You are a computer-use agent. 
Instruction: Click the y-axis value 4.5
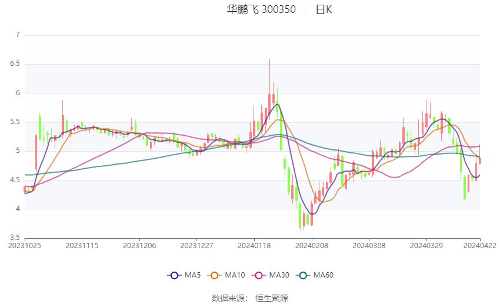(x=15, y=180)
